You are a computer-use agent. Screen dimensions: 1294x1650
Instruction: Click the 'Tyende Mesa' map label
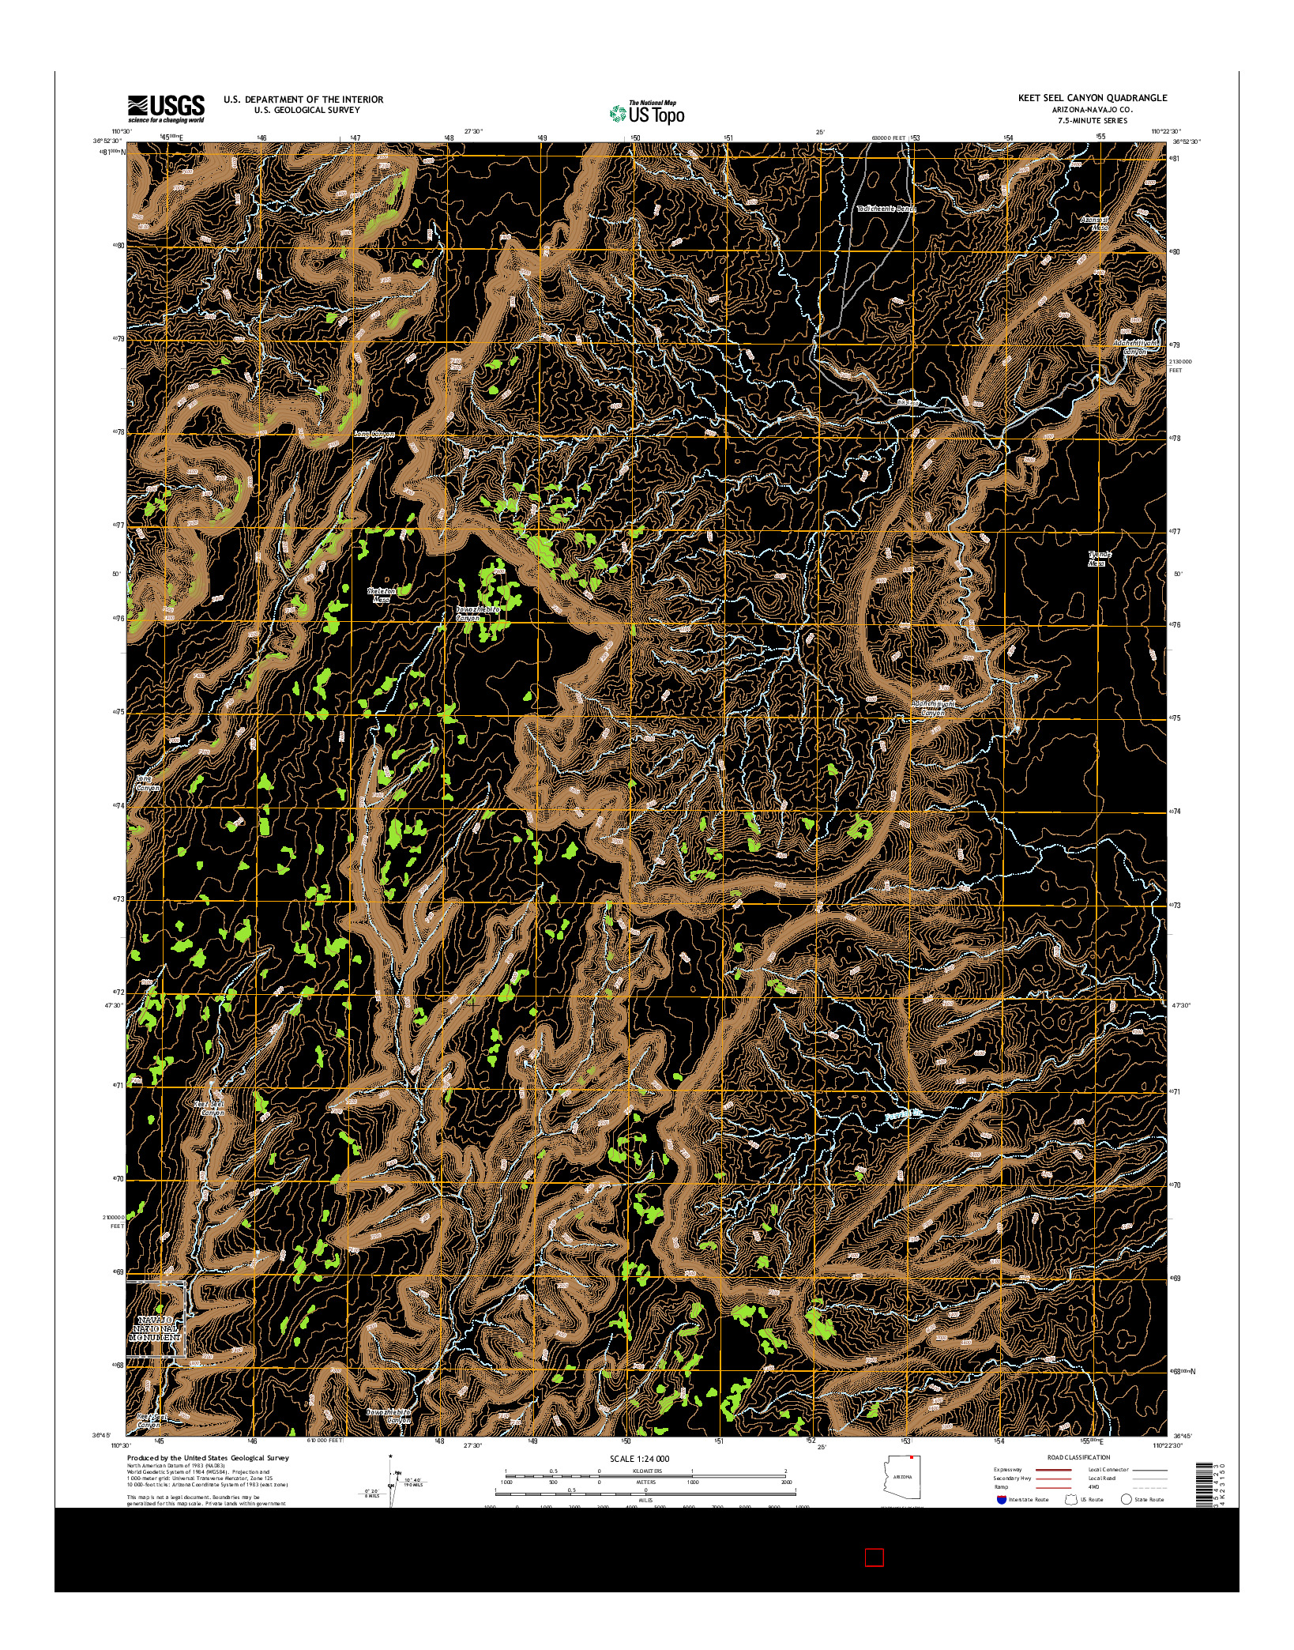tap(1100, 559)
